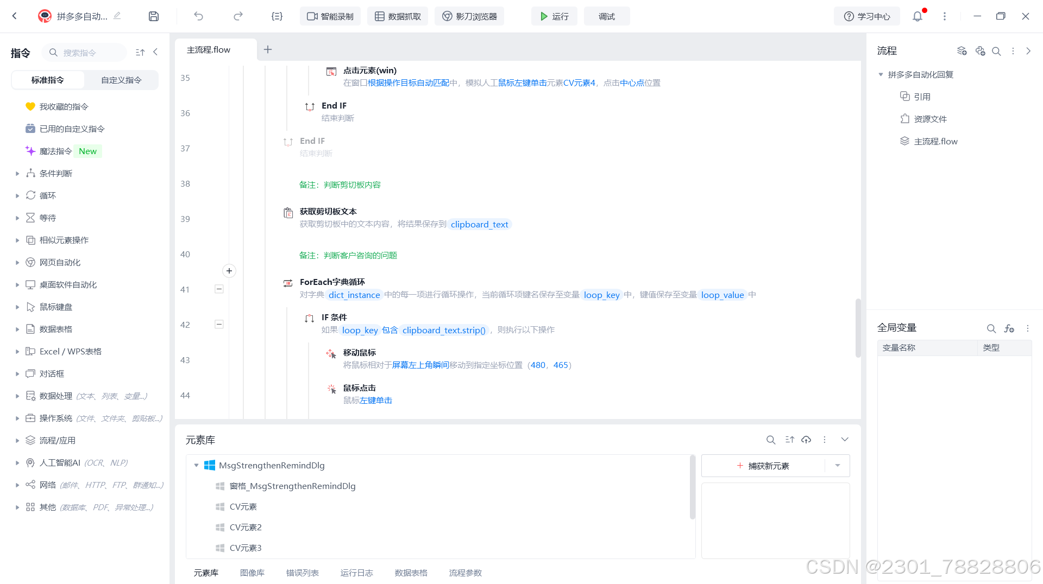Click the fx function icon in 全局变量

click(1009, 328)
